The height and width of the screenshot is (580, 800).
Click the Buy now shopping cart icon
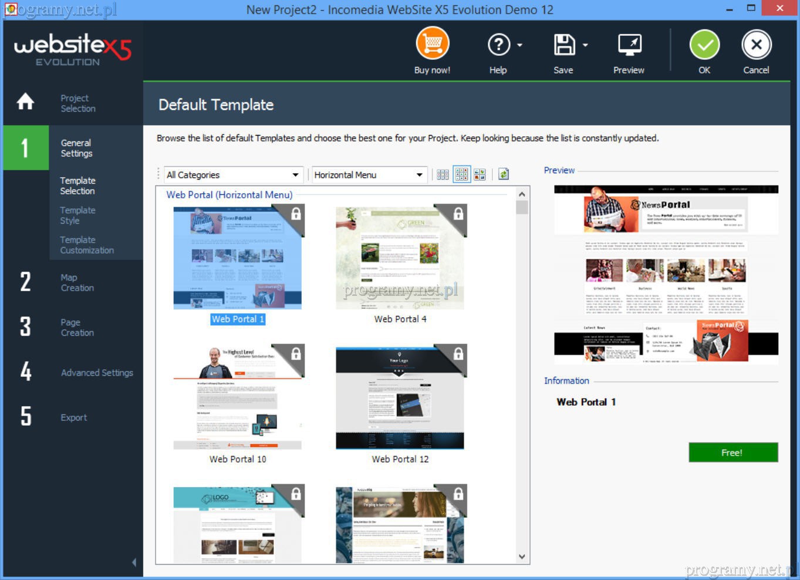(x=433, y=45)
